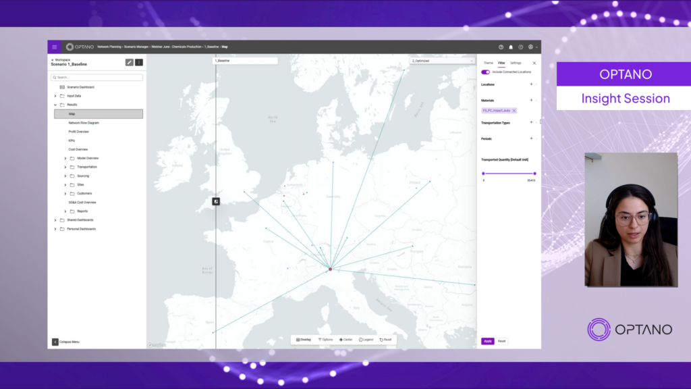
Task: Click the search magnifier icon
Action: [x=55, y=77]
